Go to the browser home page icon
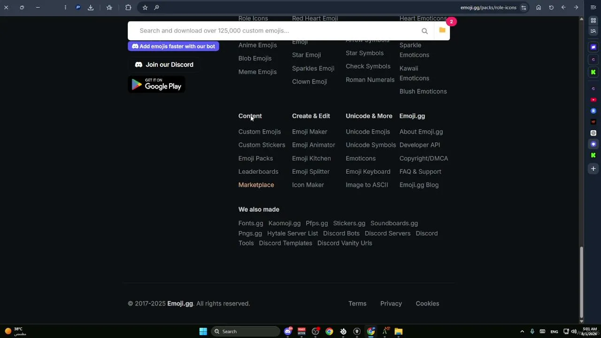The image size is (601, 338). [539, 8]
